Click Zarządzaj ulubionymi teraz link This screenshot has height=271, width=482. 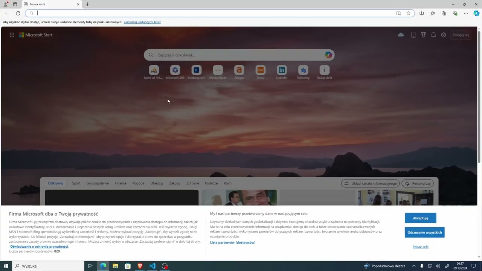pyautogui.click(x=142, y=22)
